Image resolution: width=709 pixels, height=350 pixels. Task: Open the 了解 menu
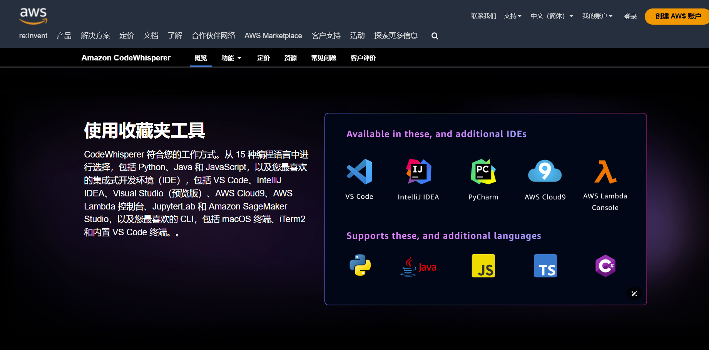(175, 36)
